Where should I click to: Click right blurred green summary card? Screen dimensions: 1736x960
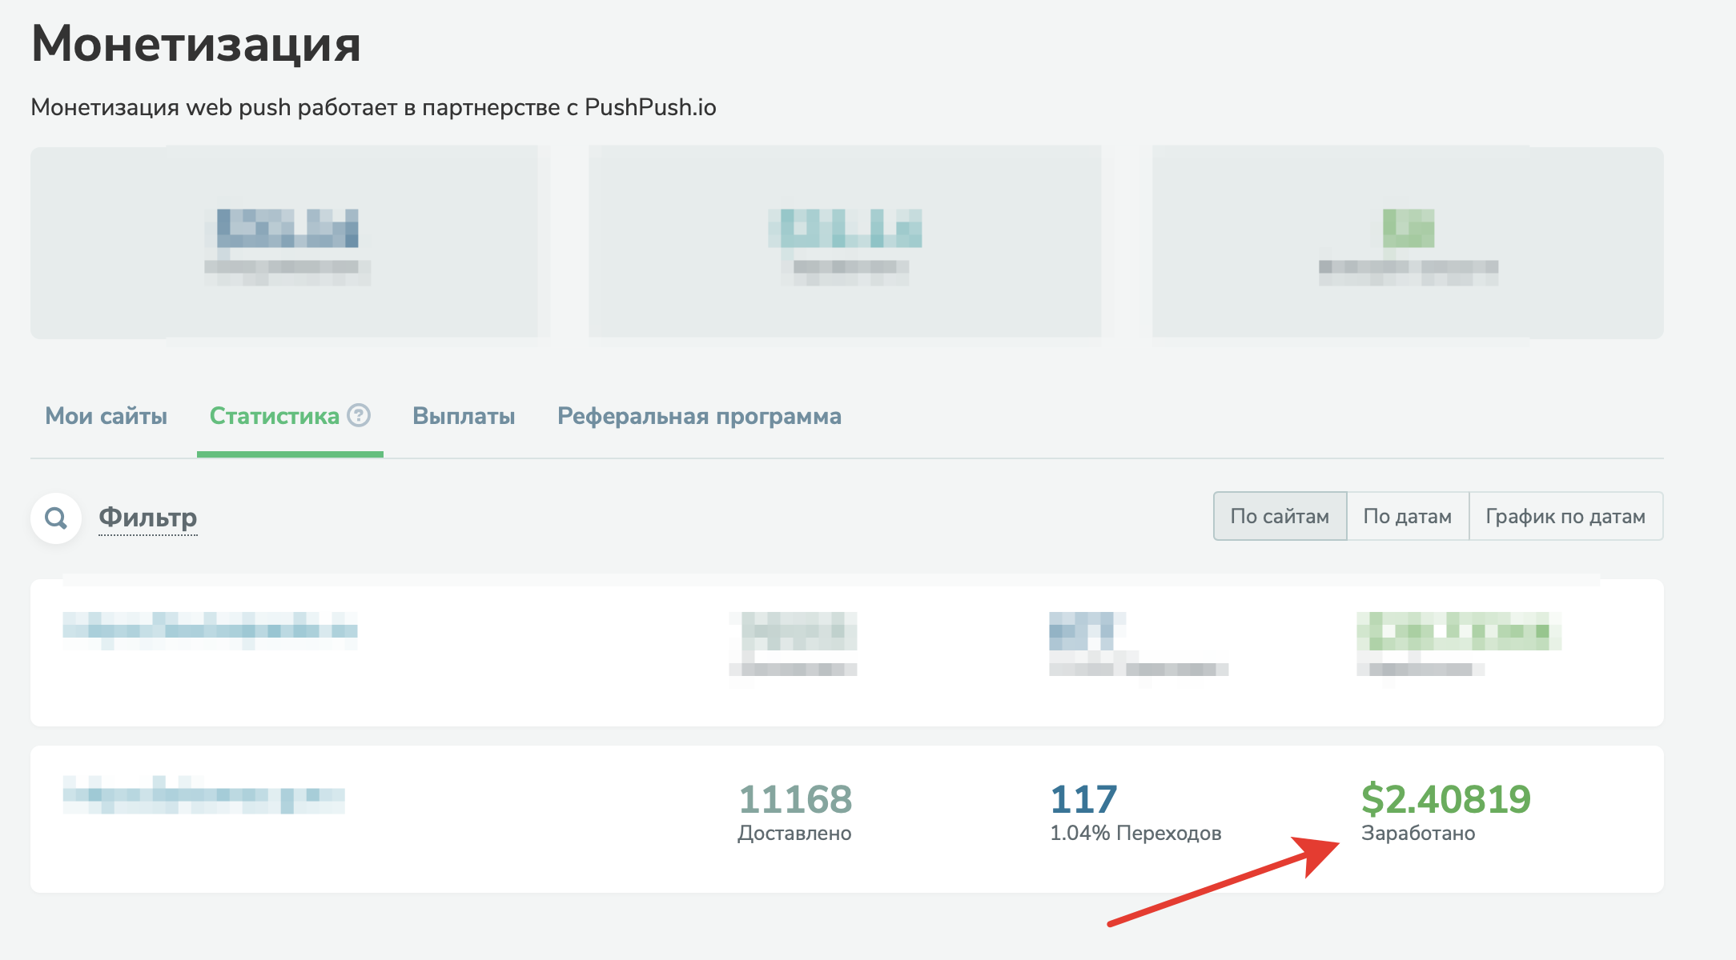[1408, 242]
